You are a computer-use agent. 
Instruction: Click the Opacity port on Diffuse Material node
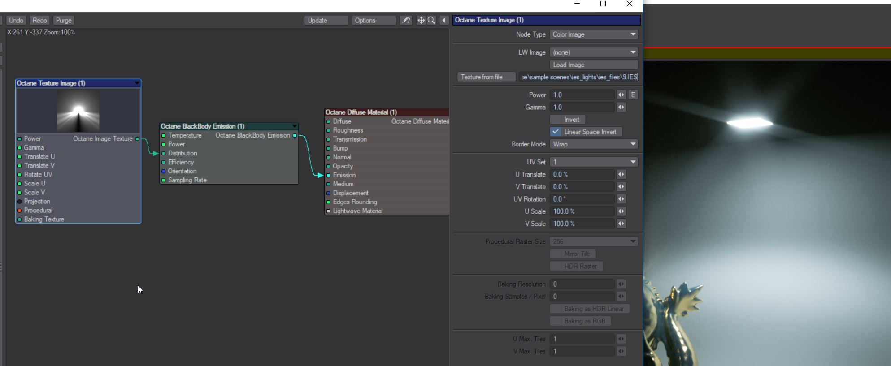(x=328, y=166)
